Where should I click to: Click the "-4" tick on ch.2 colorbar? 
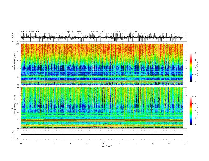[194, 104]
